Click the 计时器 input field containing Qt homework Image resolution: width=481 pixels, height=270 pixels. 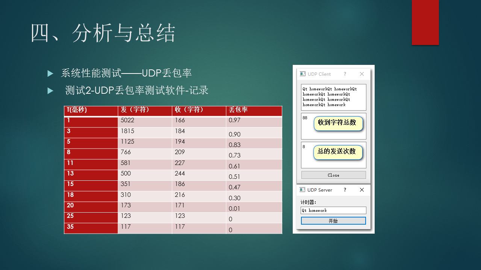point(333,210)
